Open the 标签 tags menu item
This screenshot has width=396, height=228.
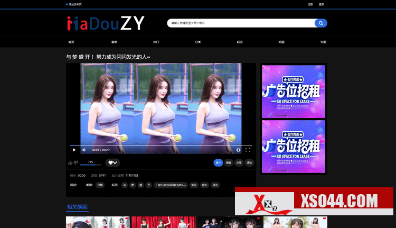coord(240,42)
